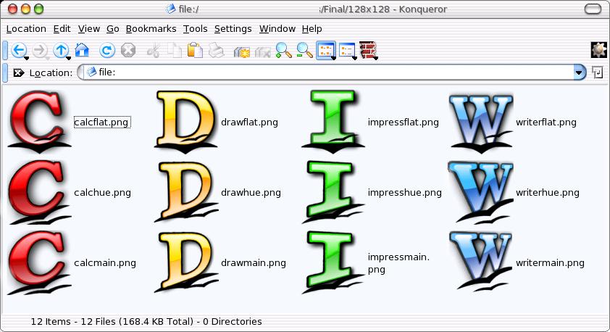
Task: Open the Edit menu
Action: (x=62, y=29)
